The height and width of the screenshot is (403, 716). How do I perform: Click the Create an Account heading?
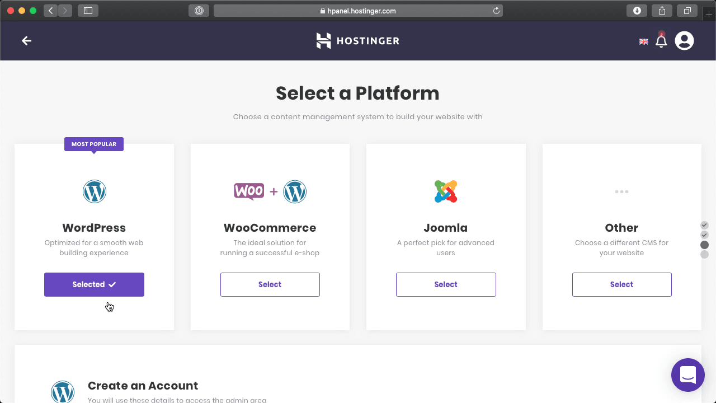(143, 386)
